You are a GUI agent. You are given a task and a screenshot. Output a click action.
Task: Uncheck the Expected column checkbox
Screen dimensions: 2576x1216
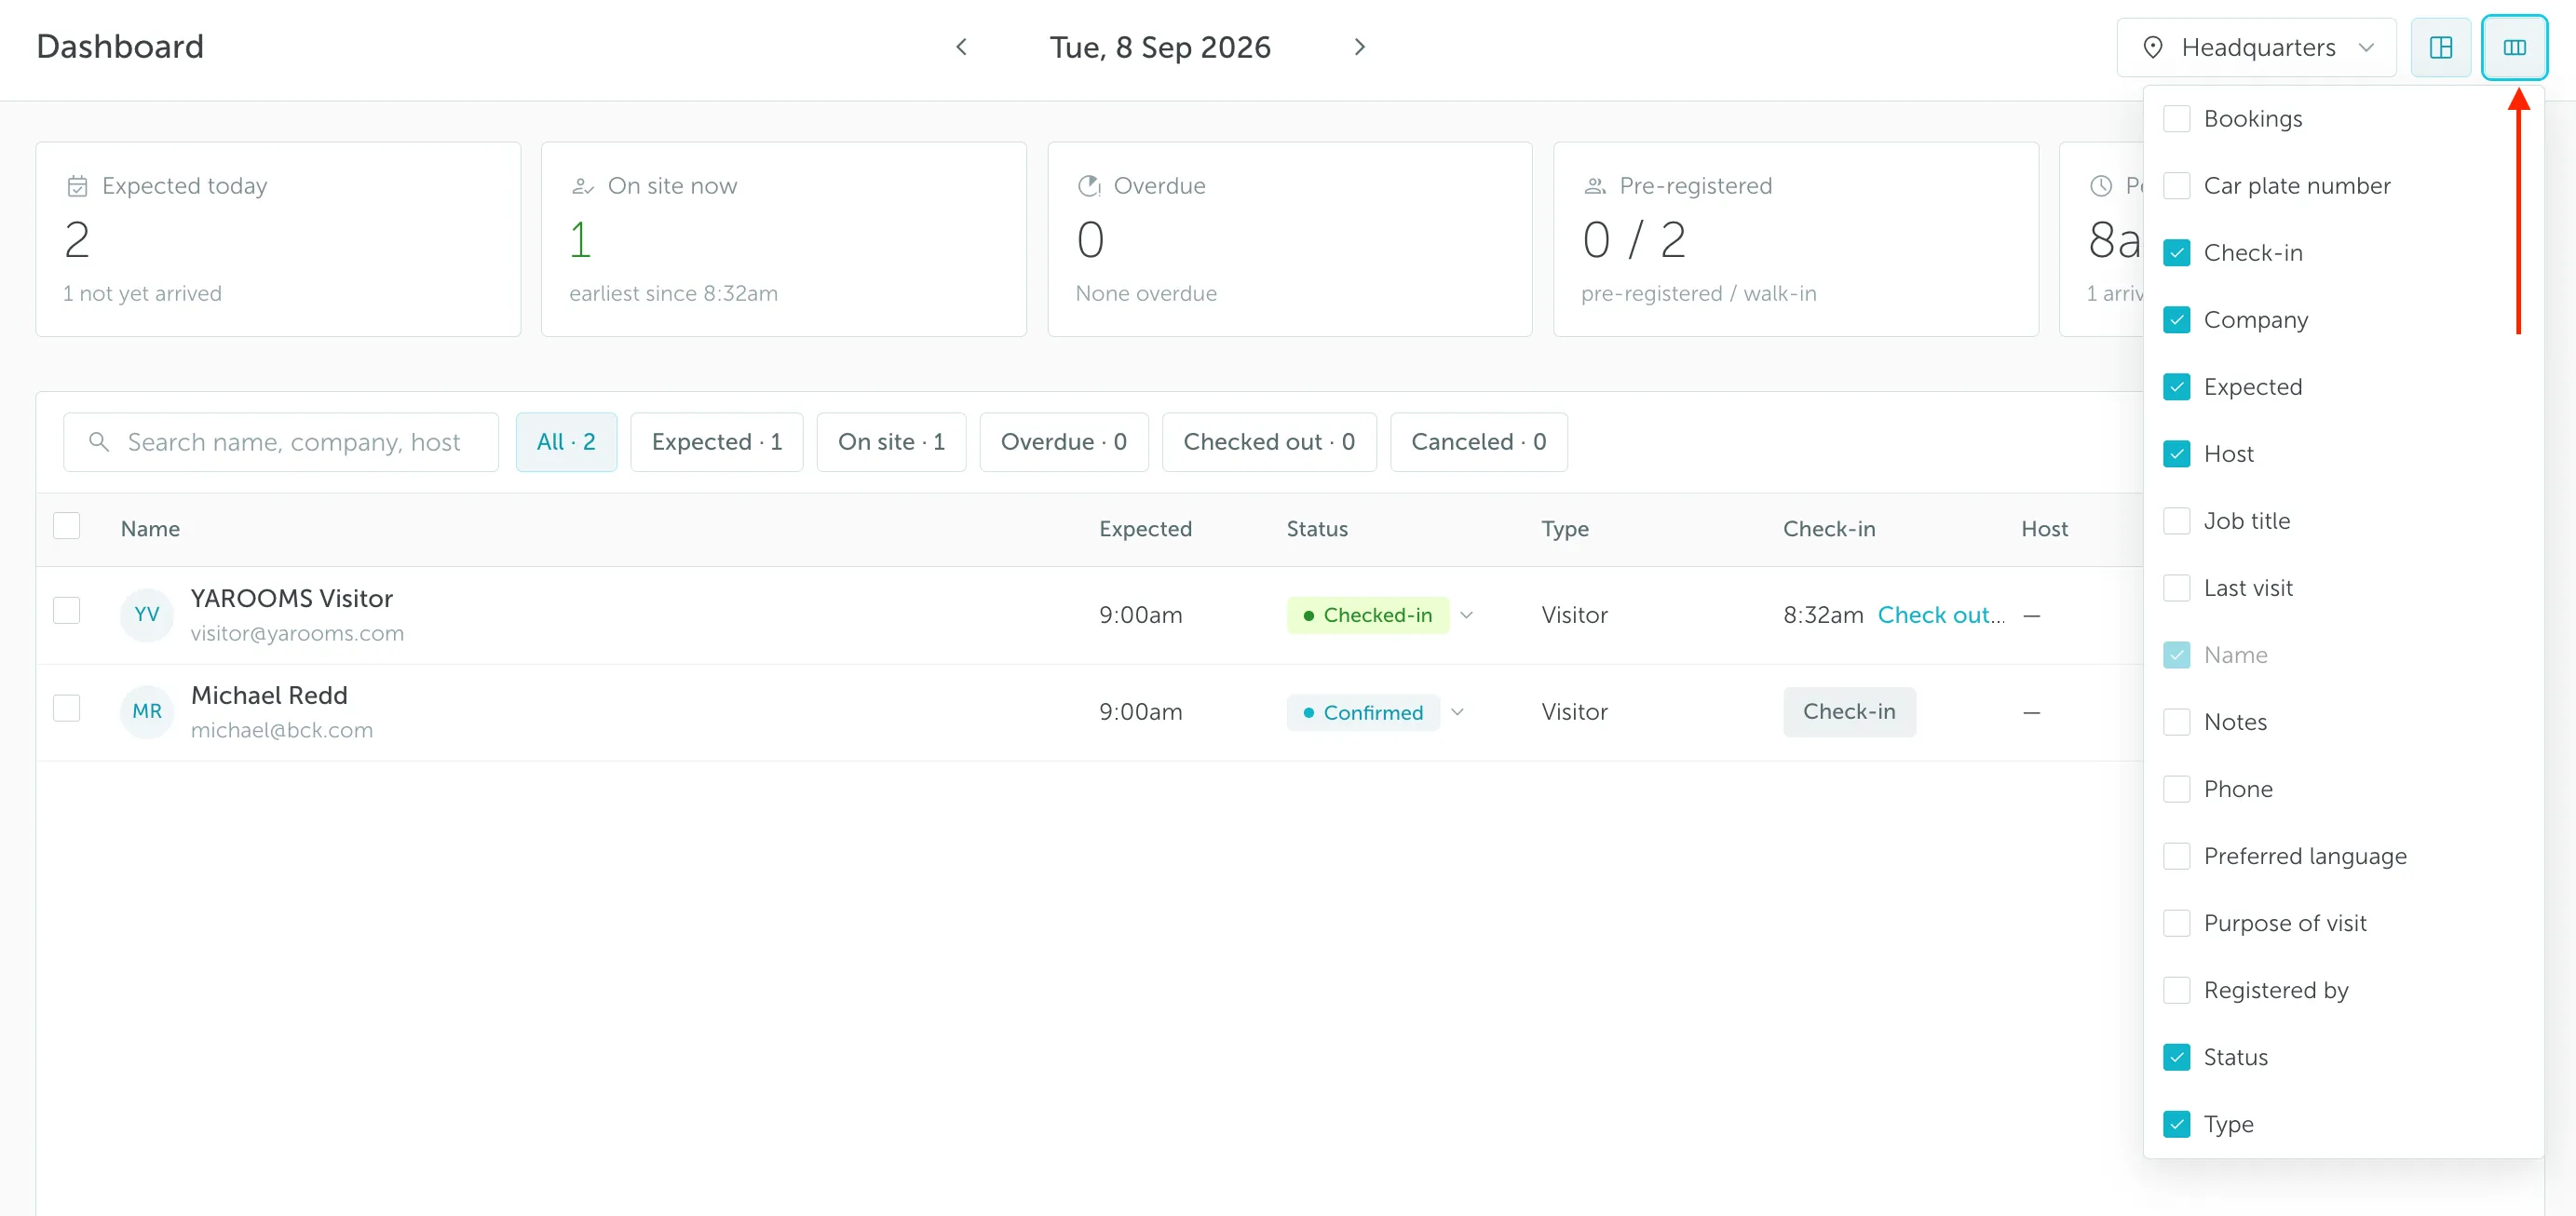(x=2176, y=387)
